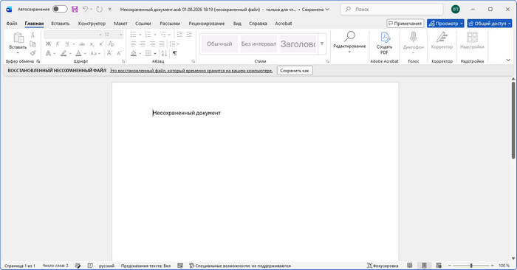Click the recovered file info link
This screenshot has height=270, width=517.
click(191, 71)
